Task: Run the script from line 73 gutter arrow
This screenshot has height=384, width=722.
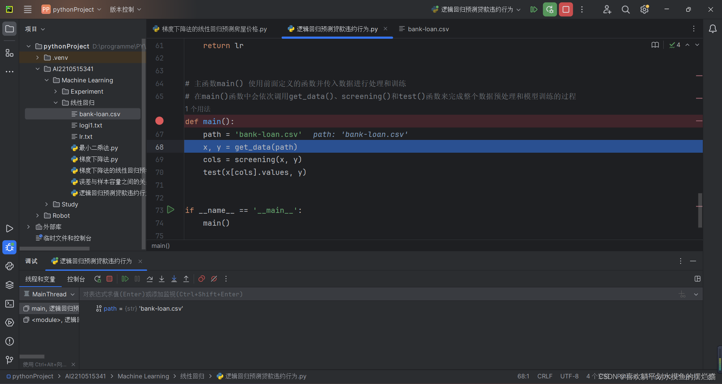Action: tap(171, 209)
